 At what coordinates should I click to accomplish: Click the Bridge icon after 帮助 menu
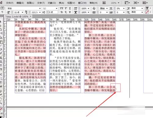click(104, 3)
